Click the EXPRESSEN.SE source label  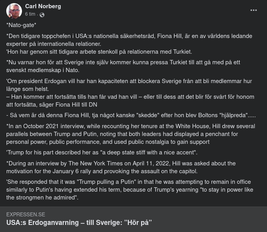[x=26, y=214]
